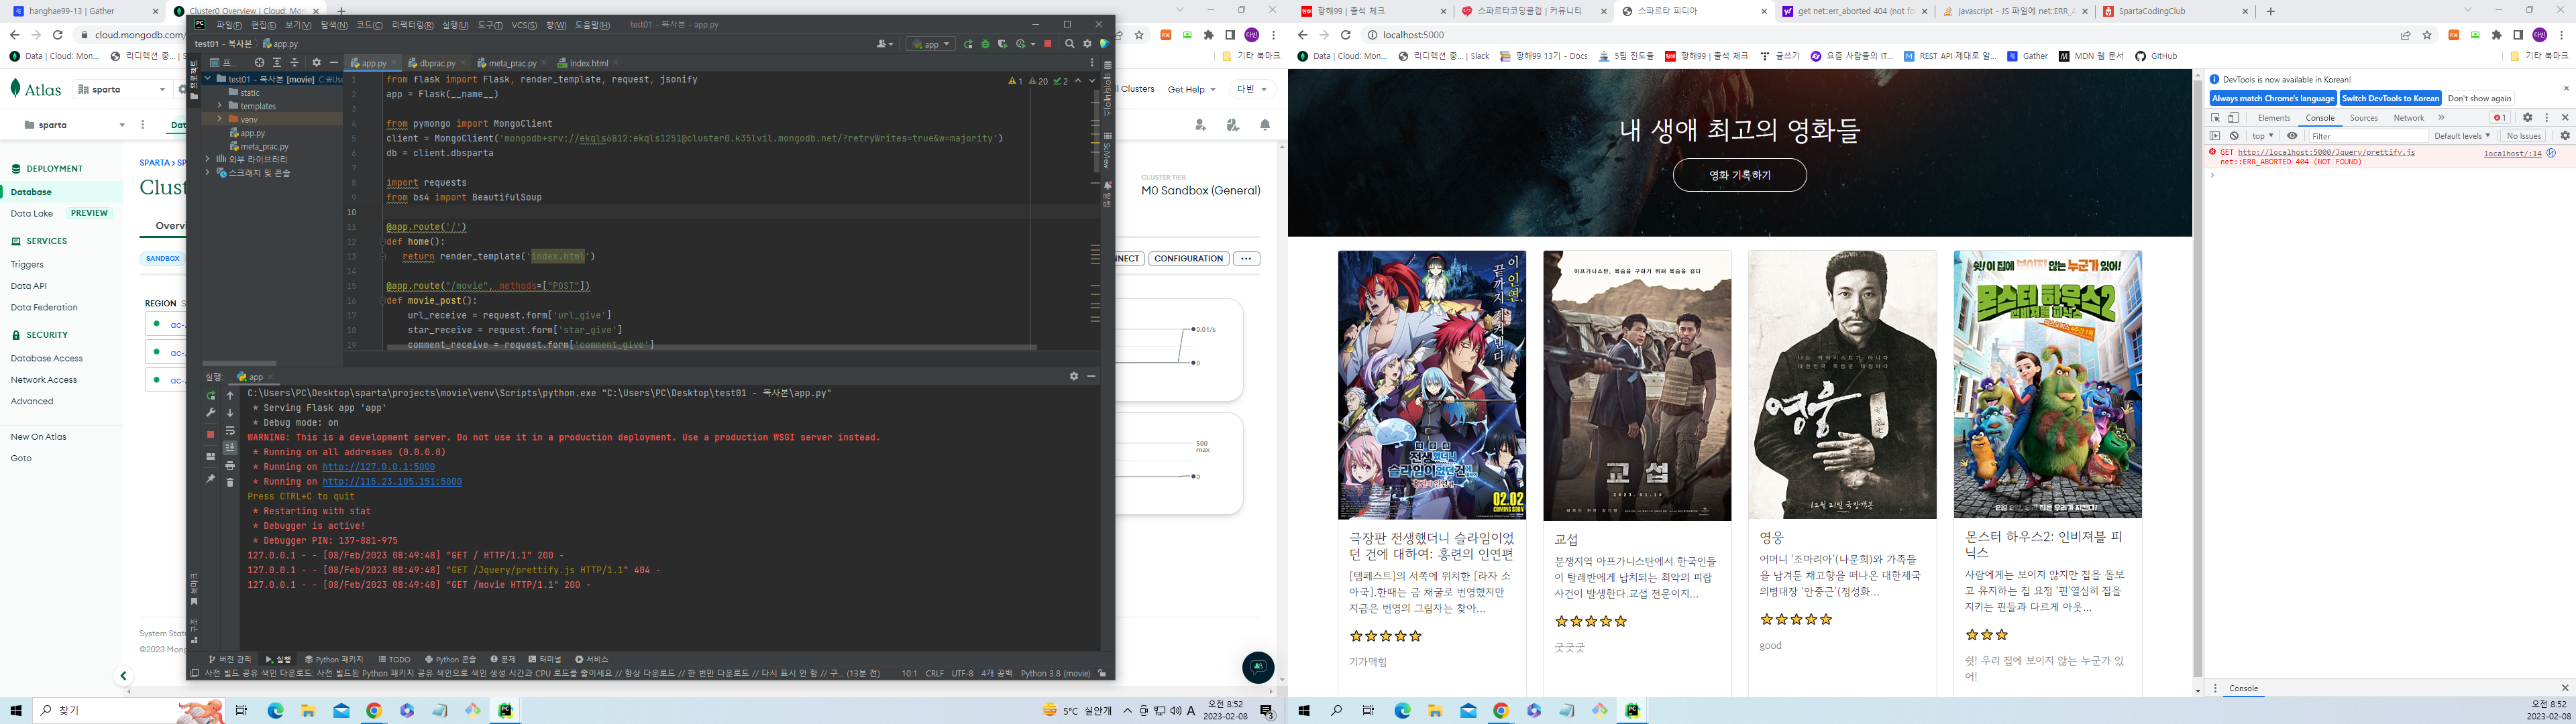Stop the process in the Run panel
The height and width of the screenshot is (724, 2576).
[x=210, y=434]
